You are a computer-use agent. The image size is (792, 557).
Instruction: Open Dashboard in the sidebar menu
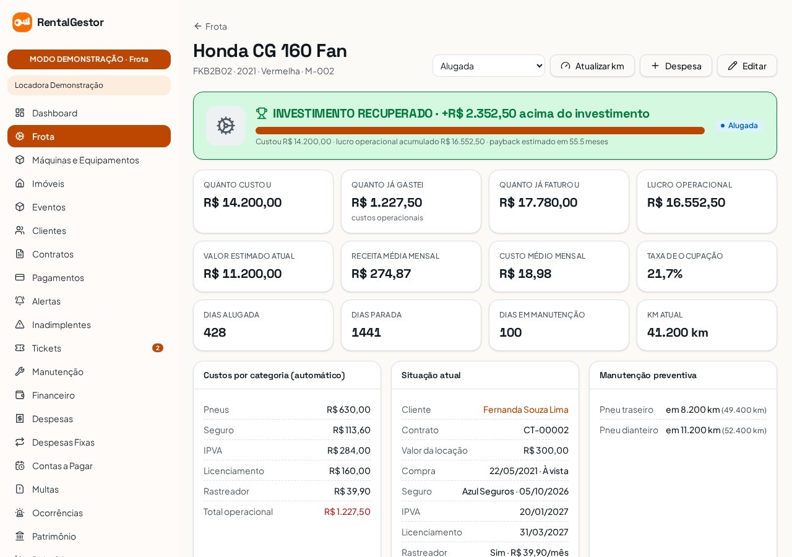[89, 113]
